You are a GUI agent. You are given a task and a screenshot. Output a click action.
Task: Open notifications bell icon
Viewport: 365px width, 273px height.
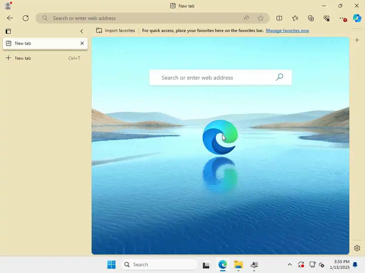tap(355, 264)
